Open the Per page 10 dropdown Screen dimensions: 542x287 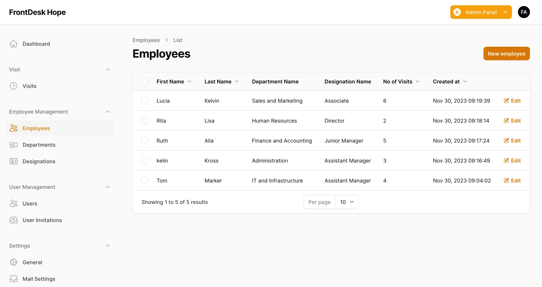coord(347,202)
